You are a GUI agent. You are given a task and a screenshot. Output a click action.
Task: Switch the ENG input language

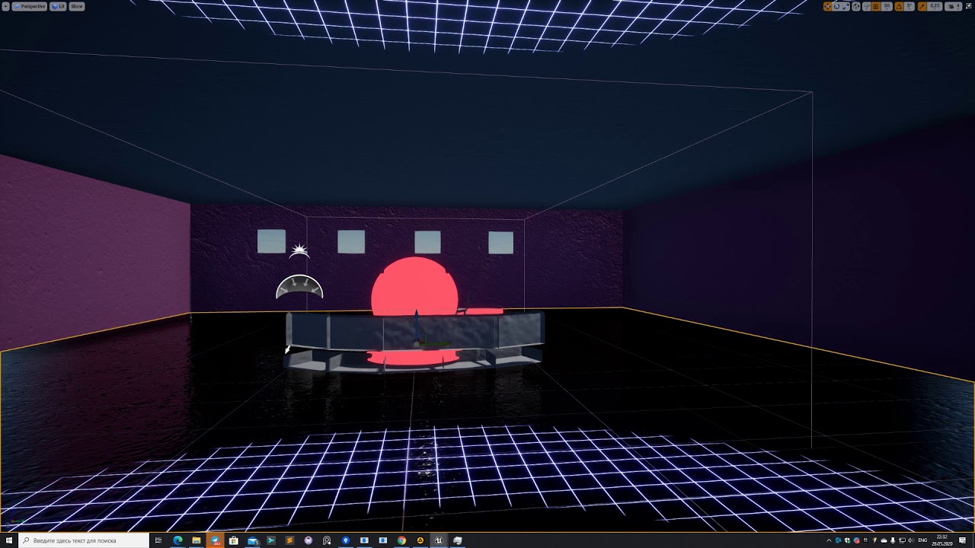click(923, 540)
